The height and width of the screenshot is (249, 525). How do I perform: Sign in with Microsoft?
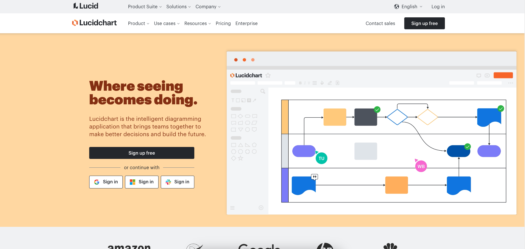(142, 182)
